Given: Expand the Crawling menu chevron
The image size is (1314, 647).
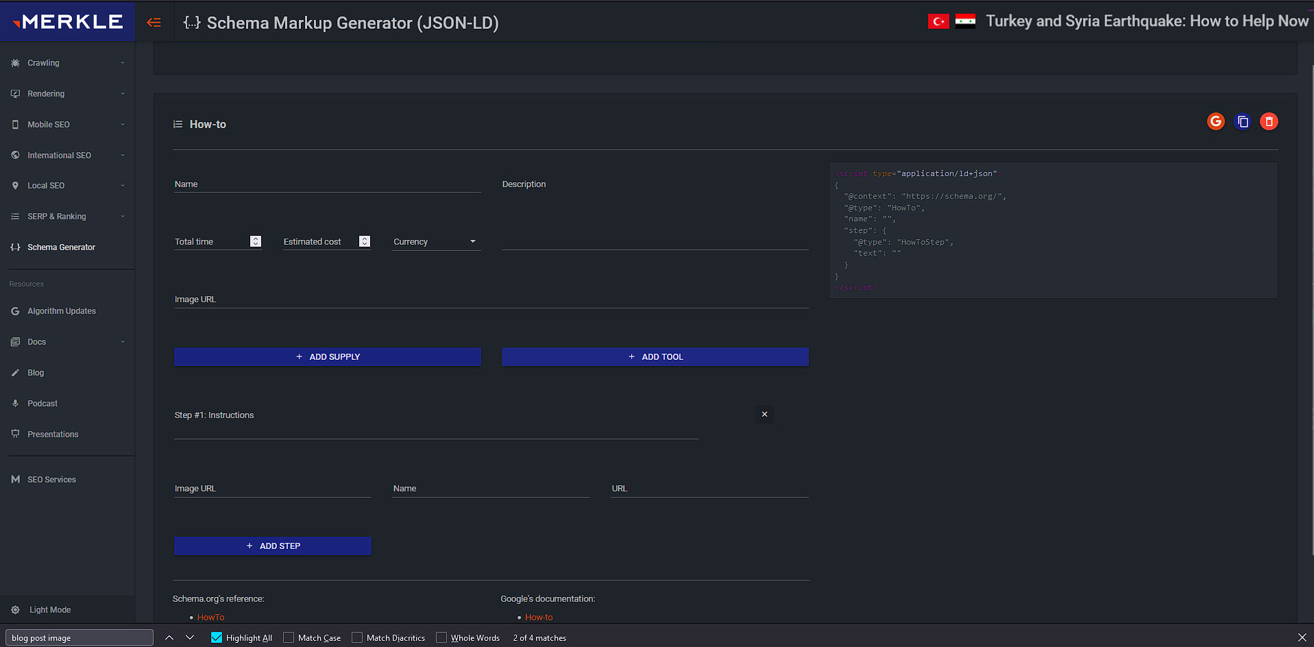Looking at the screenshot, I should 123,62.
